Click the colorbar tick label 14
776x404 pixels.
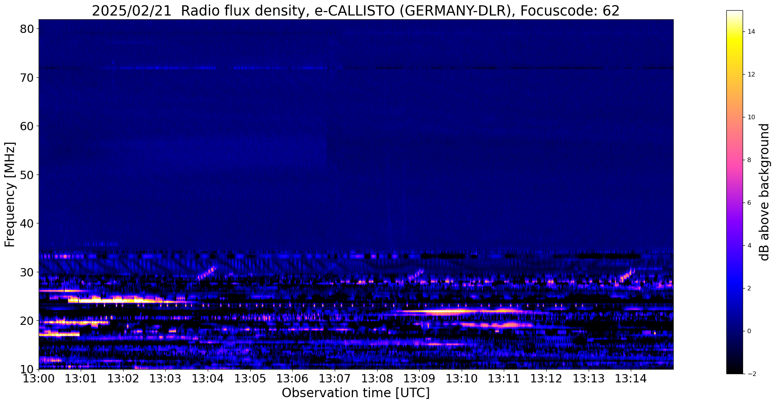[x=751, y=32]
